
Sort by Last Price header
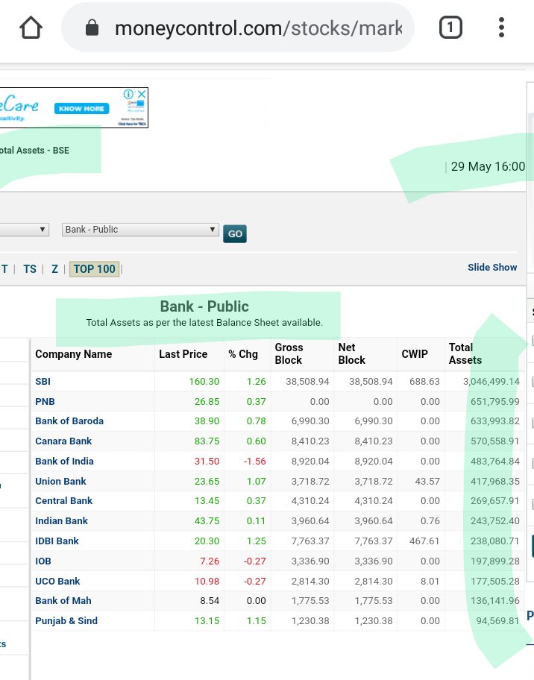[x=183, y=354]
